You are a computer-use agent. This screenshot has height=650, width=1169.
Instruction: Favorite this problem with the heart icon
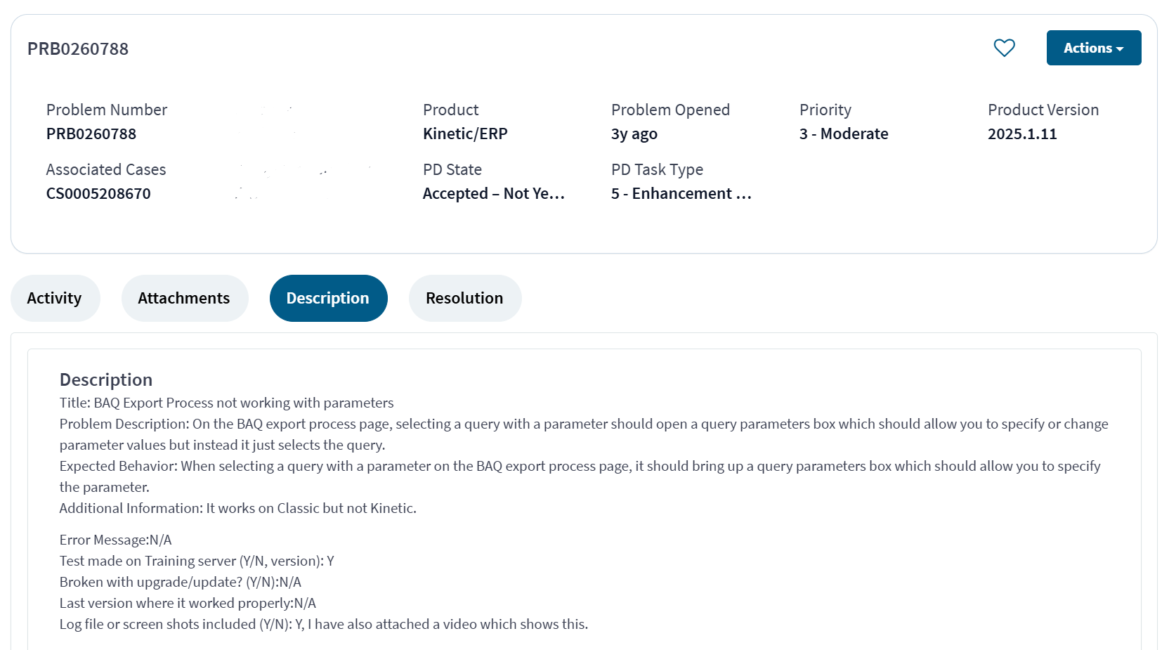click(x=1004, y=48)
